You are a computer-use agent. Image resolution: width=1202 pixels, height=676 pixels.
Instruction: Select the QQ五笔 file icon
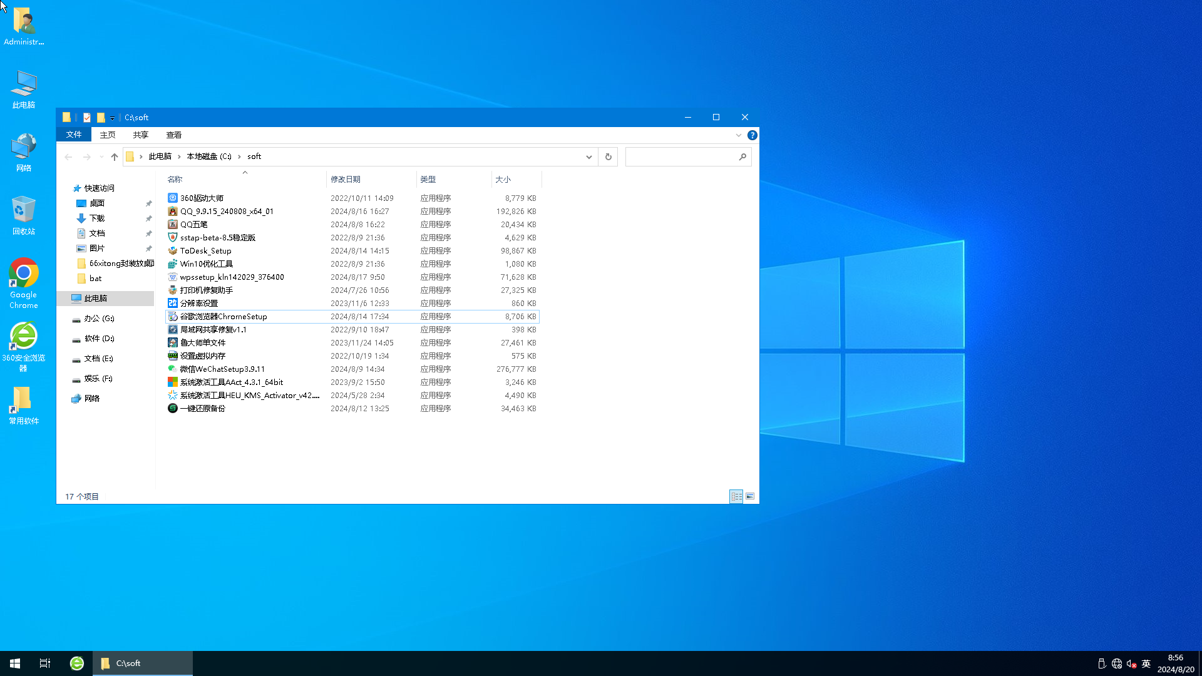coord(173,224)
